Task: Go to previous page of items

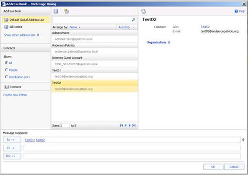Action: (125, 125)
